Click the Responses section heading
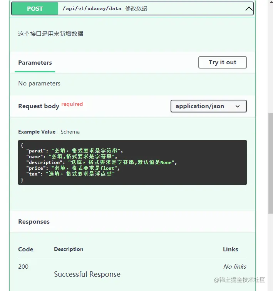Image resolution: width=273 pixels, height=291 pixels. pyautogui.click(x=34, y=222)
